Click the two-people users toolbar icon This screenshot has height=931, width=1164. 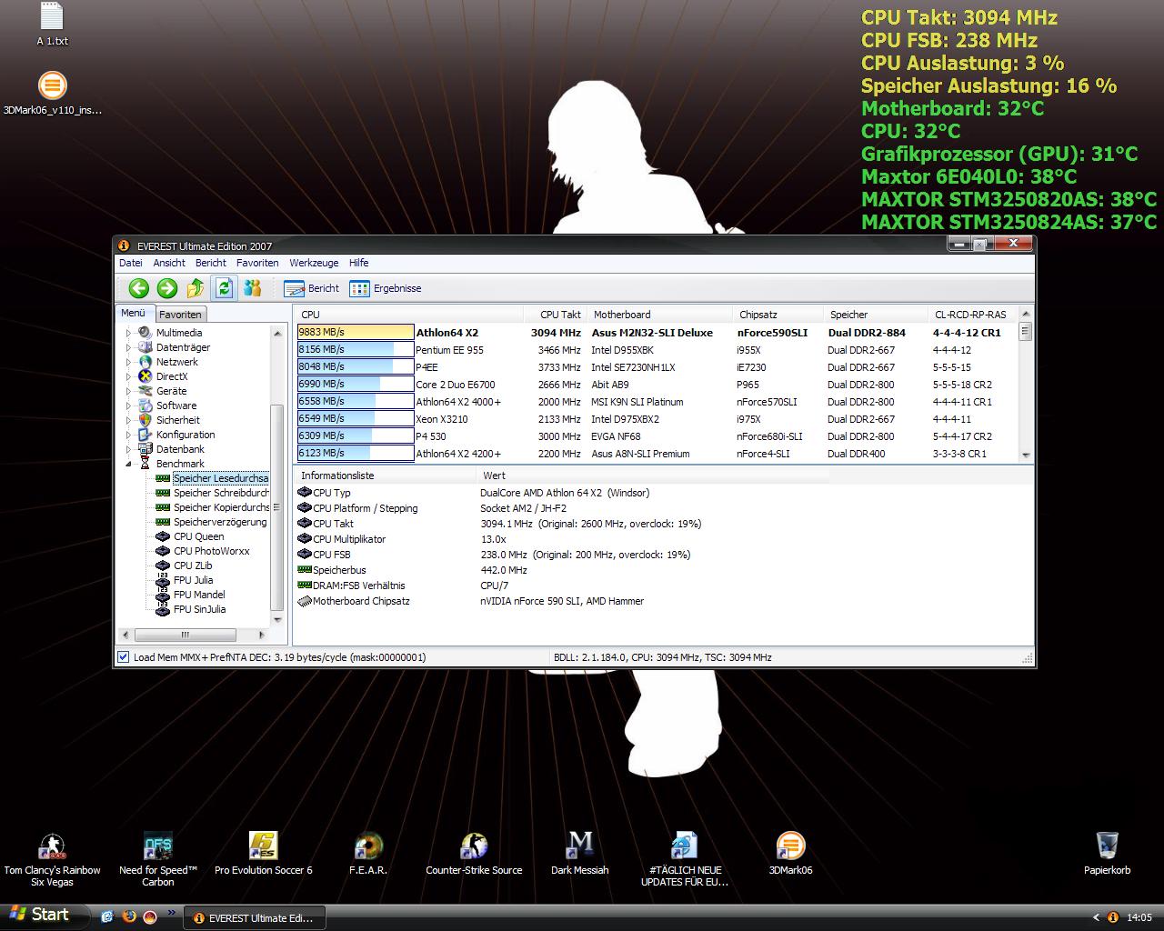coord(253,288)
